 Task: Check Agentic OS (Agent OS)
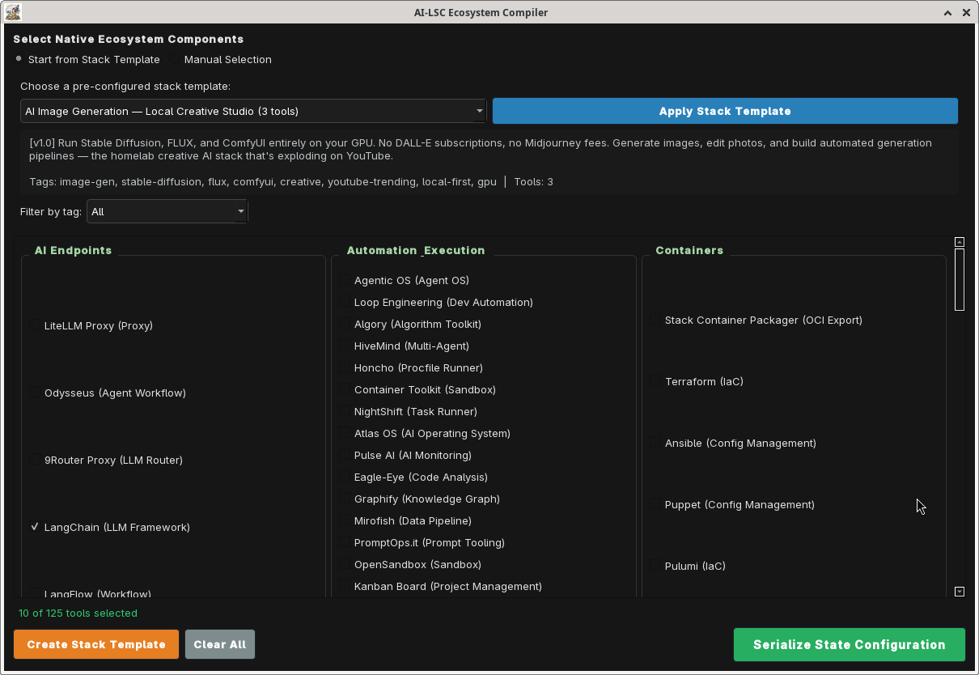point(405,281)
